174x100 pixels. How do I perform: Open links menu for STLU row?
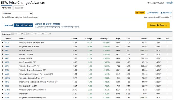167,42
